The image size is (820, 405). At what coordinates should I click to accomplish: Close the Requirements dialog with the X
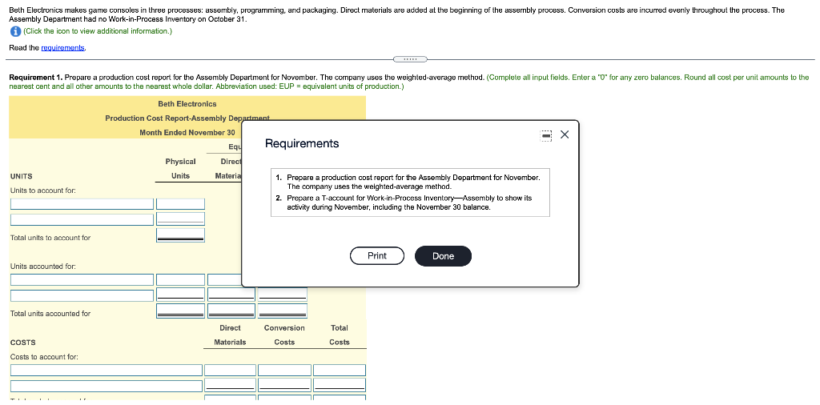tap(565, 134)
